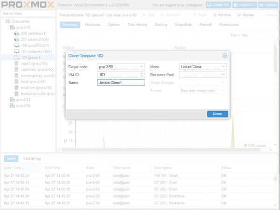Viewport: 280px width, 210px height.
Task: Click the Create VM button
Action: coord(218,5)
